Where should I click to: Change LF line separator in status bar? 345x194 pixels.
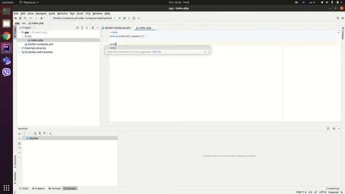click(x=315, y=192)
